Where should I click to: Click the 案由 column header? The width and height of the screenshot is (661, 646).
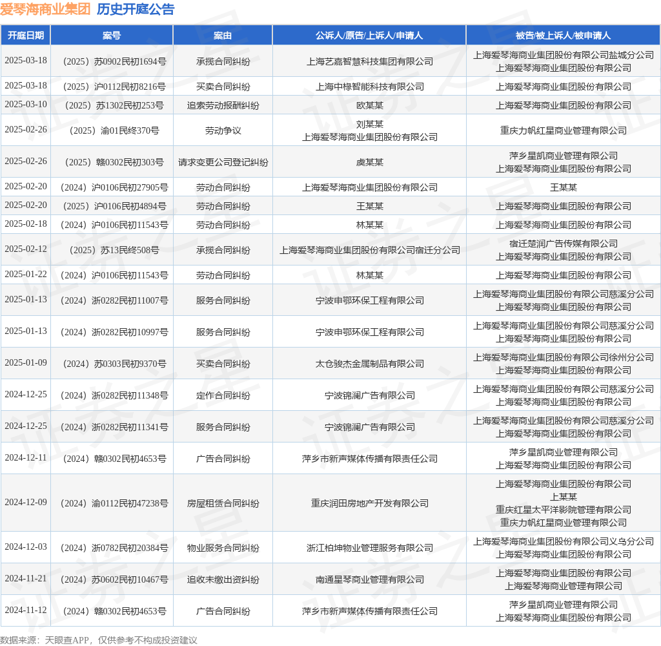pos(223,36)
